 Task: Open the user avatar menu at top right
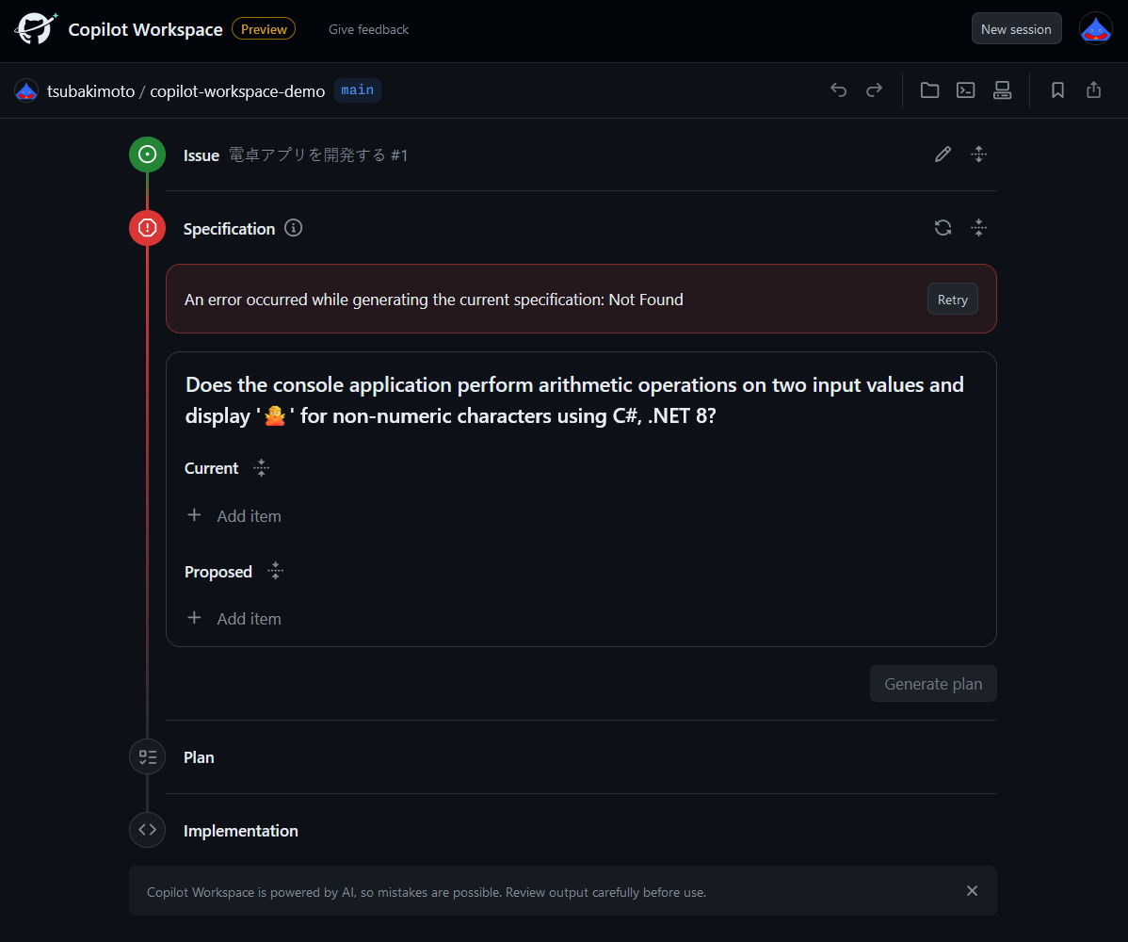click(x=1096, y=29)
